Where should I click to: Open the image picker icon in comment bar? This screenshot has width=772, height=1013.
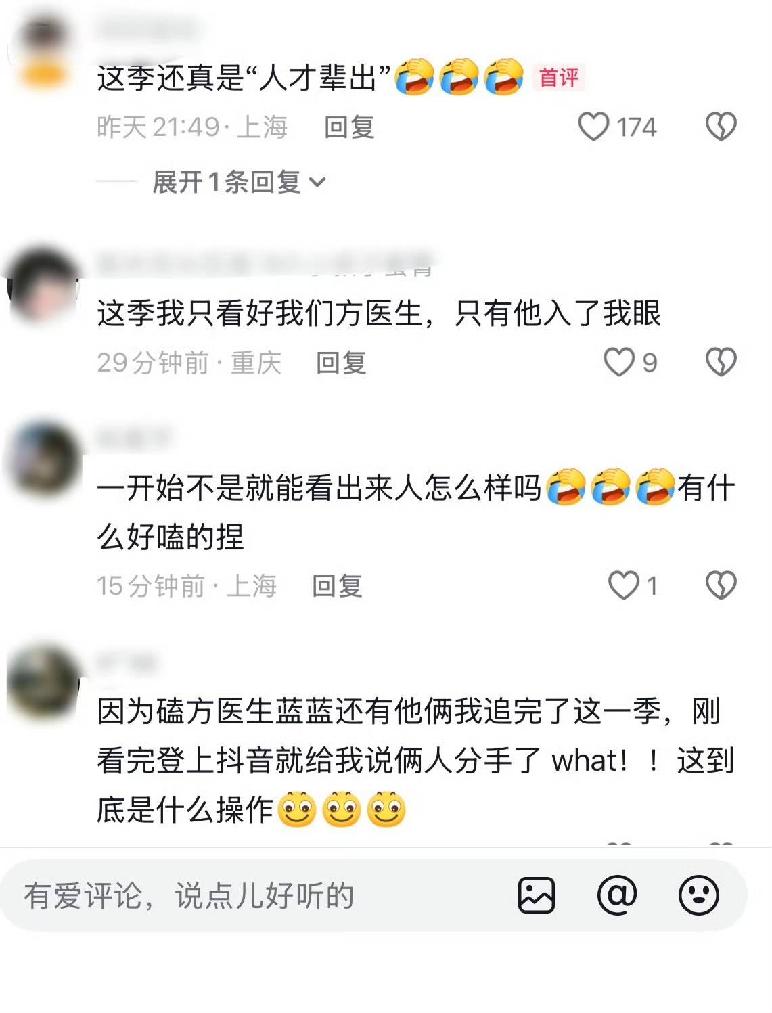(537, 895)
